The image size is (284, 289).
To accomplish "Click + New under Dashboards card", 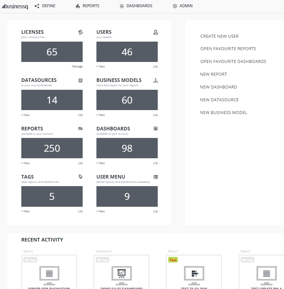I will point(100,163).
